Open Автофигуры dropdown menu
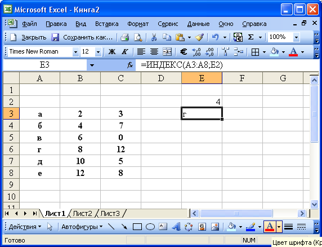Viewport: 322px width, 247px height. tap(82, 227)
